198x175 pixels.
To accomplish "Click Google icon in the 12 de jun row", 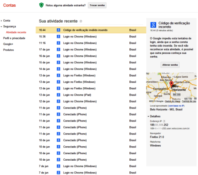I will pos(58,101).
